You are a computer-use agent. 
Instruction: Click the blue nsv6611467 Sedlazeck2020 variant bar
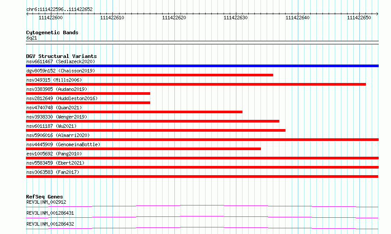pos(202,66)
